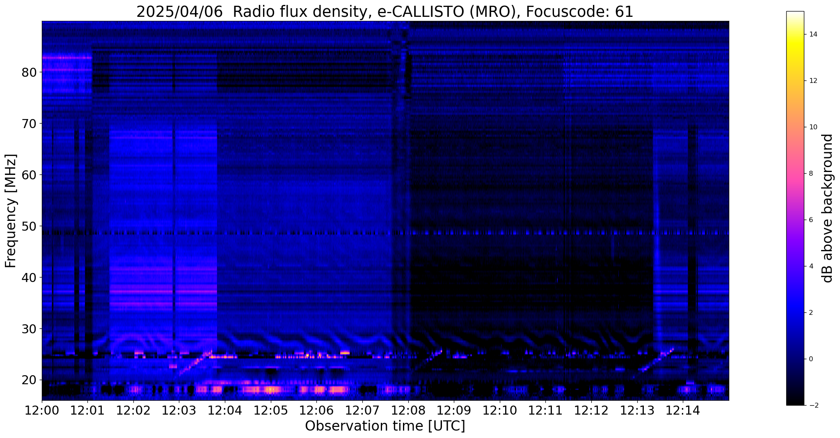Viewport: 840px width, 438px height.
Task: Click the 40 MHz frequency tick label
Action: [29, 277]
